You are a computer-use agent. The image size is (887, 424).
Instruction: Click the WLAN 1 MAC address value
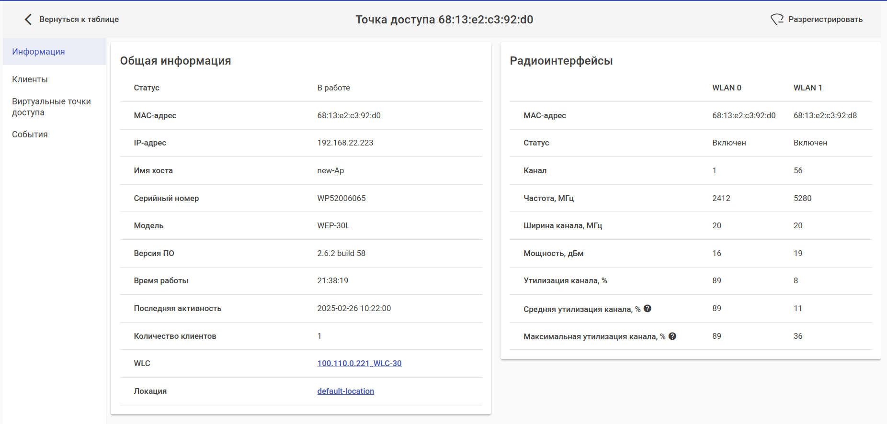point(825,116)
